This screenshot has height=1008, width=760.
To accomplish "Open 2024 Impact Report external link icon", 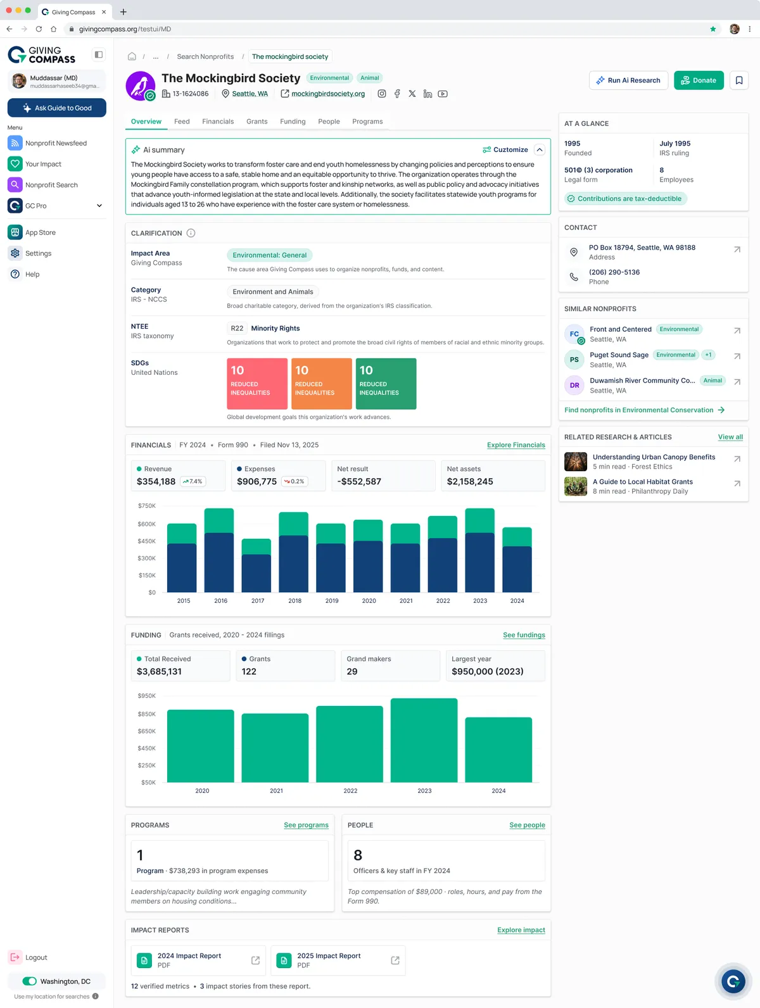I will point(255,961).
